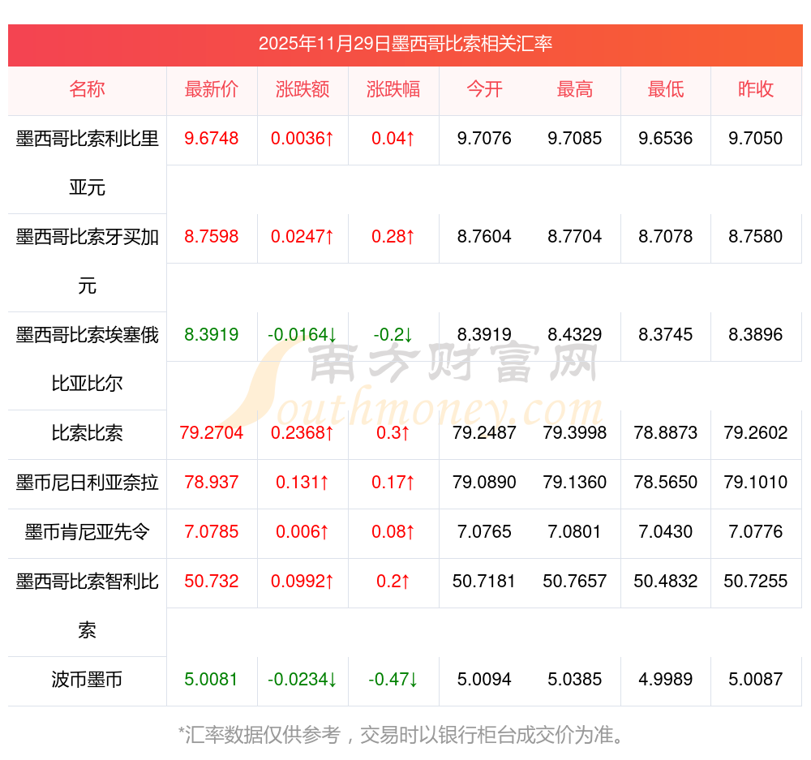811x760 pixels.
Task: Click the 墨币尼日利亚奈拉 row name
Action: (x=87, y=483)
